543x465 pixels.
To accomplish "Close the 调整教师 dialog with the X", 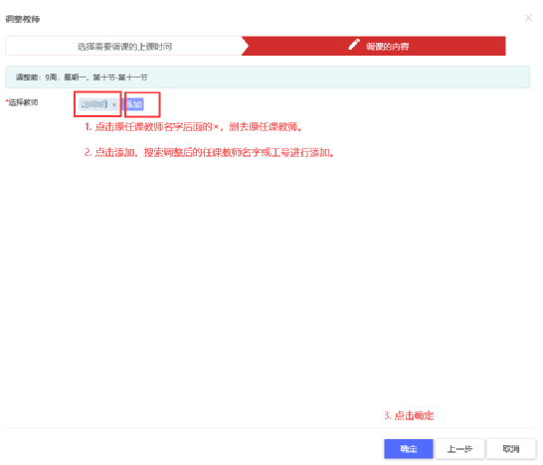I will pos(528,18).
